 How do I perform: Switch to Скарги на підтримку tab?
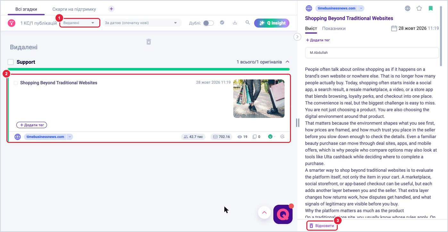pos(74,9)
